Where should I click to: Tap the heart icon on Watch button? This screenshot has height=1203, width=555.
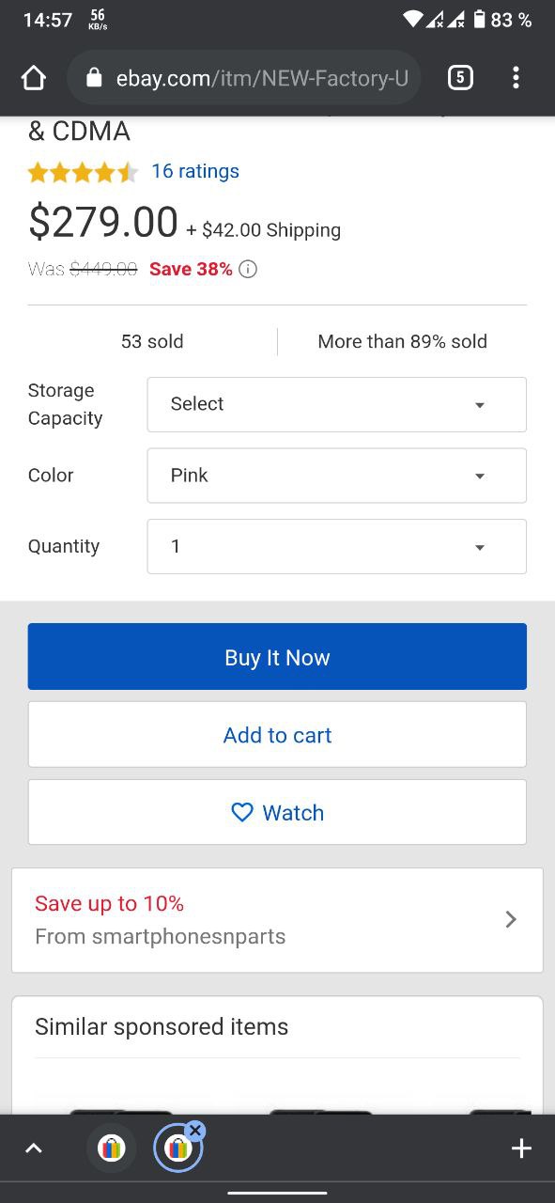click(242, 812)
